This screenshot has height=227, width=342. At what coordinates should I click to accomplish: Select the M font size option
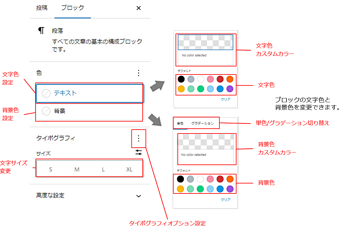[77, 169]
